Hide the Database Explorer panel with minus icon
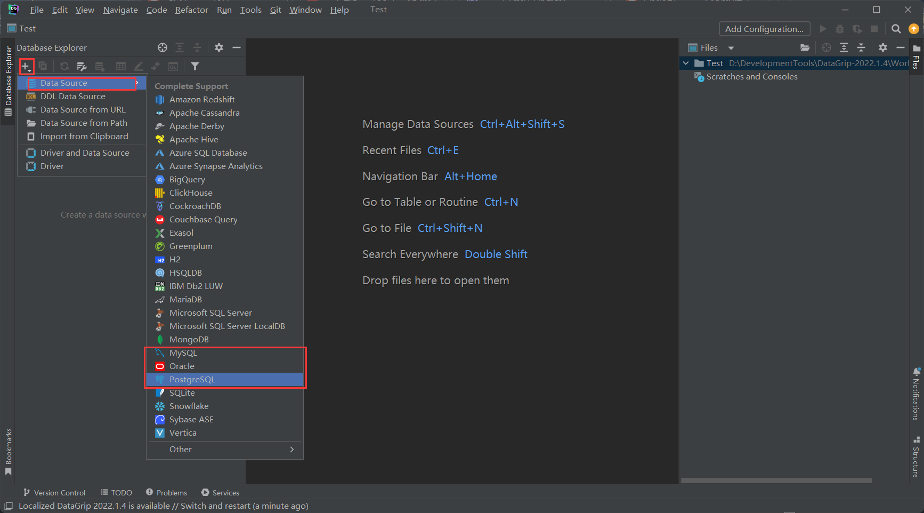Viewport: 924px width, 513px height. click(x=237, y=47)
